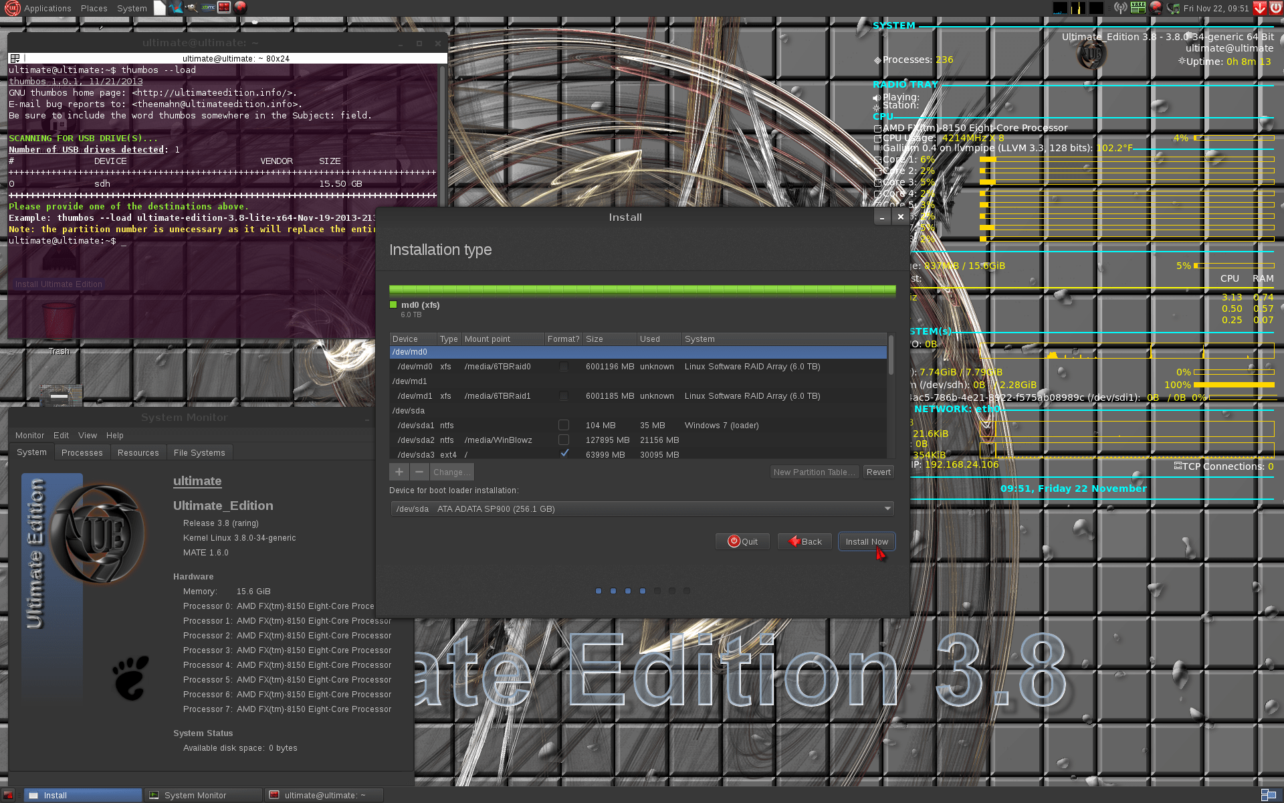Click the plus add partition button
This screenshot has height=803, width=1284.
click(x=399, y=472)
